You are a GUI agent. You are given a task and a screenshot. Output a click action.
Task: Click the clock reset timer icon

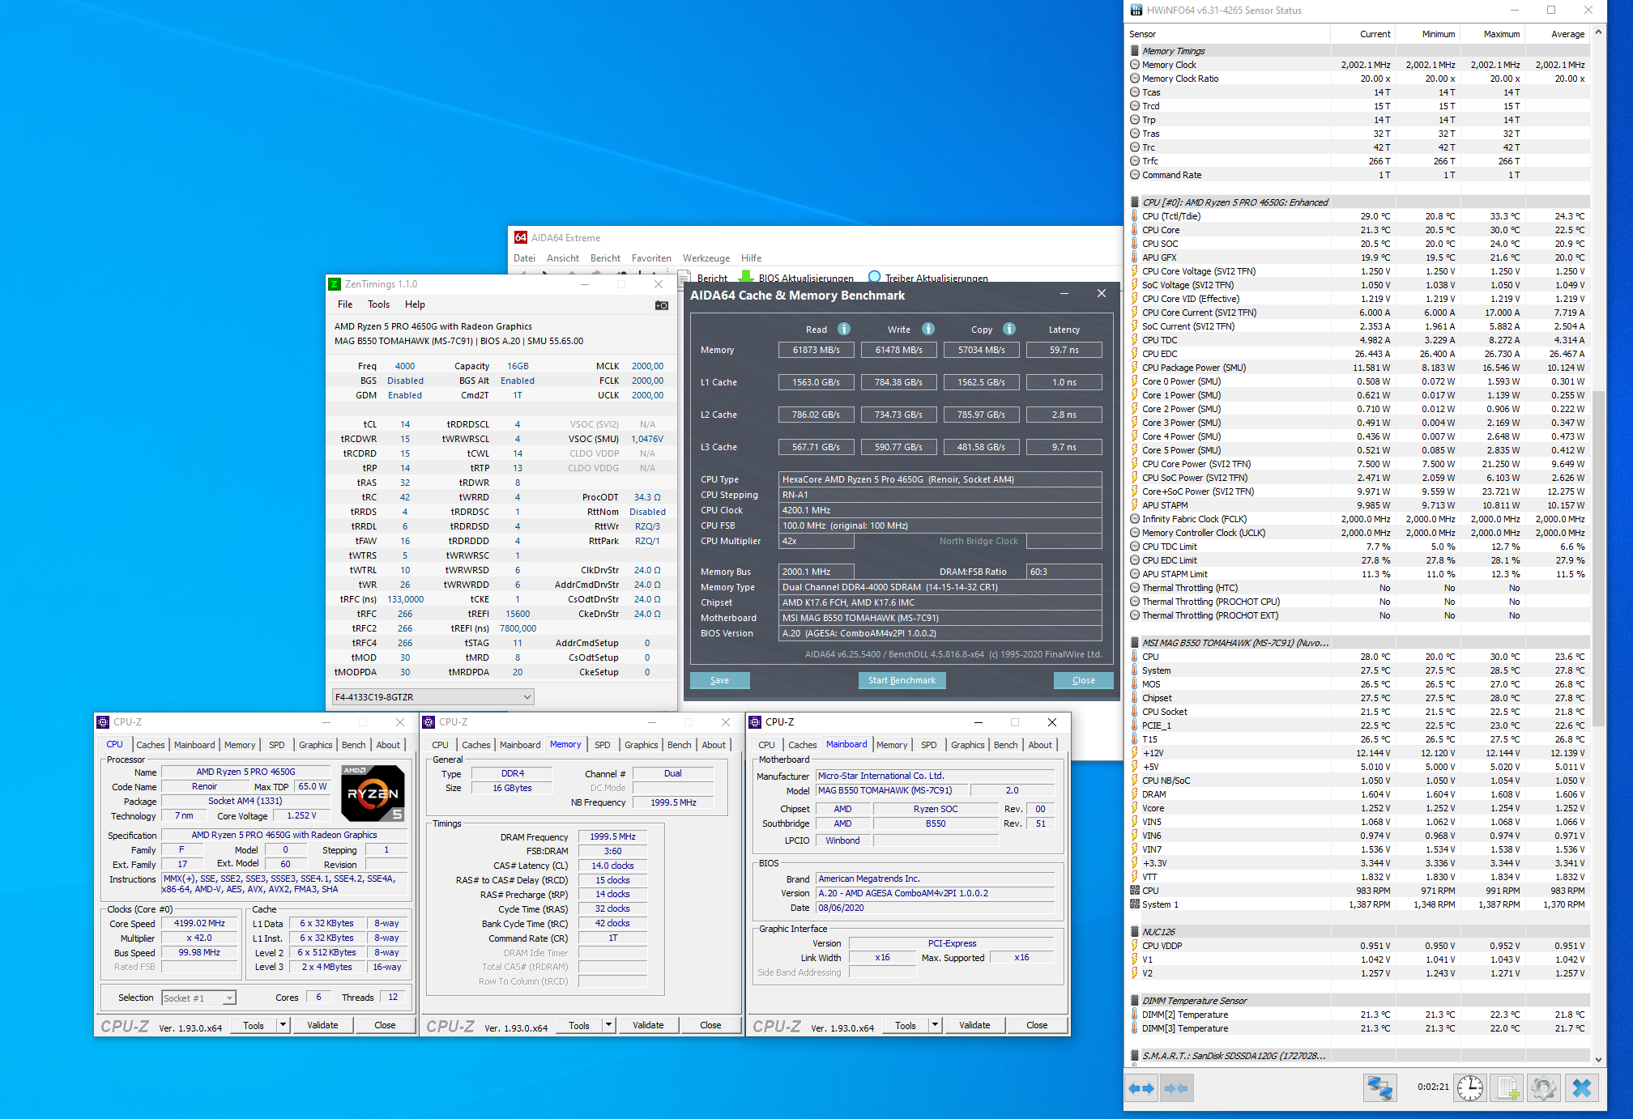(x=1470, y=1088)
